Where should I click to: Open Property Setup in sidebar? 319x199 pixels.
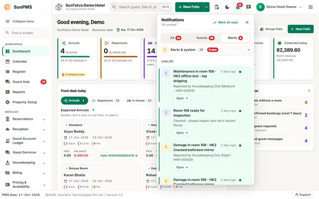tap(26, 102)
